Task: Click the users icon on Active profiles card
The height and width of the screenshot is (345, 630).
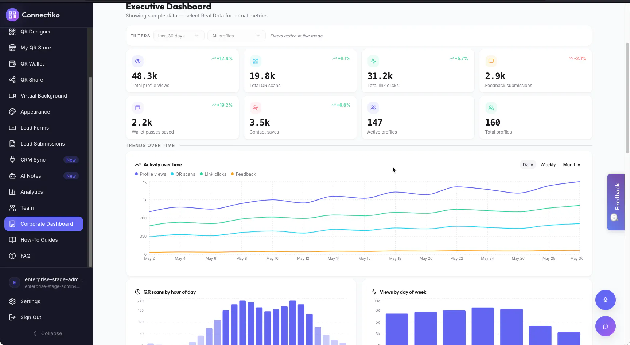Action: pyautogui.click(x=373, y=108)
